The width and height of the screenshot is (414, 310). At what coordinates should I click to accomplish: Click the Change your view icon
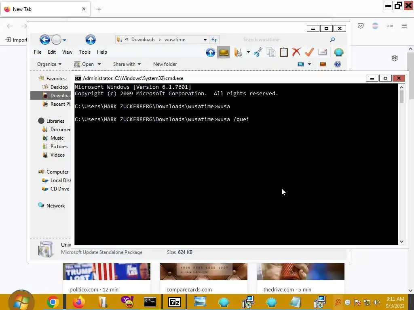pos(301,64)
